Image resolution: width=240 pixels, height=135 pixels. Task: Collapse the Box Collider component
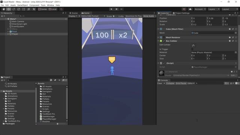point(158,41)
